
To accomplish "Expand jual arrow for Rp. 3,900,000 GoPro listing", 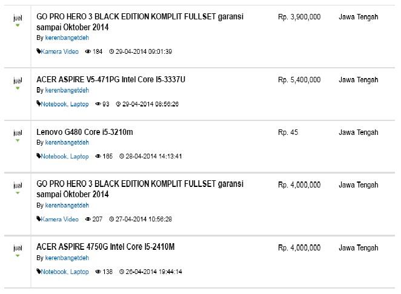I will point(18,25).
